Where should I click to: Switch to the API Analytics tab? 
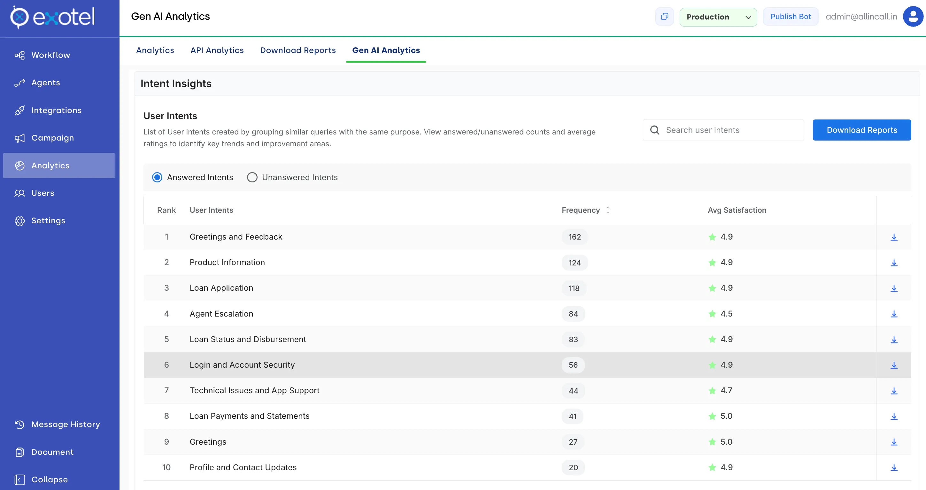(217, 50)
